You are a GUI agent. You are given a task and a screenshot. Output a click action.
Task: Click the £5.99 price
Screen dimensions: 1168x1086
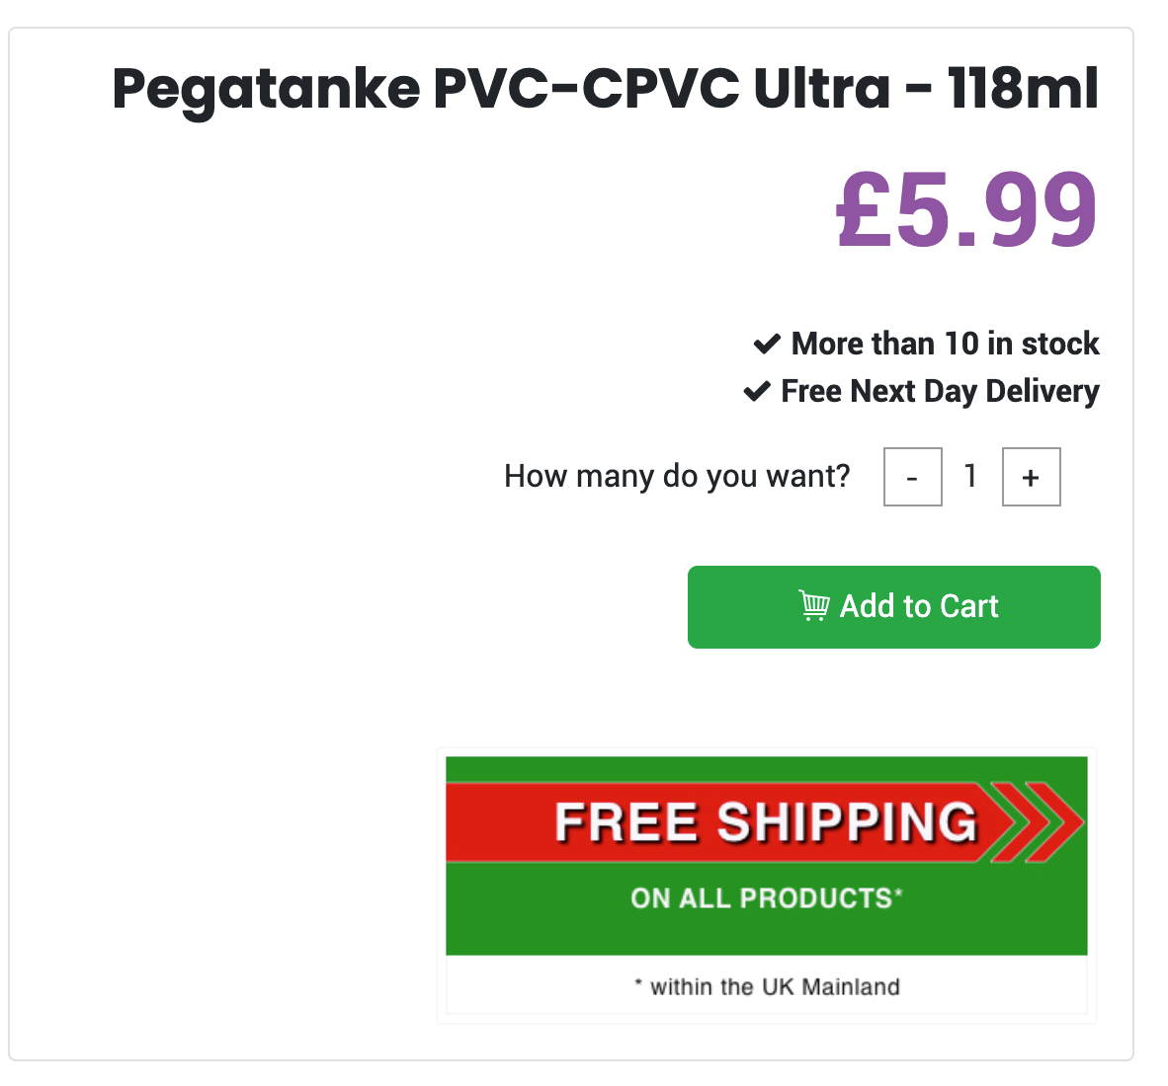click(966, 209)
